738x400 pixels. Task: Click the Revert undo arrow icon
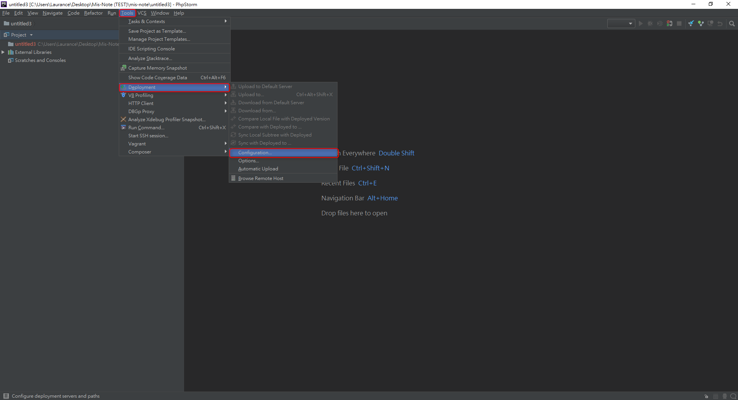click(720, 23)
